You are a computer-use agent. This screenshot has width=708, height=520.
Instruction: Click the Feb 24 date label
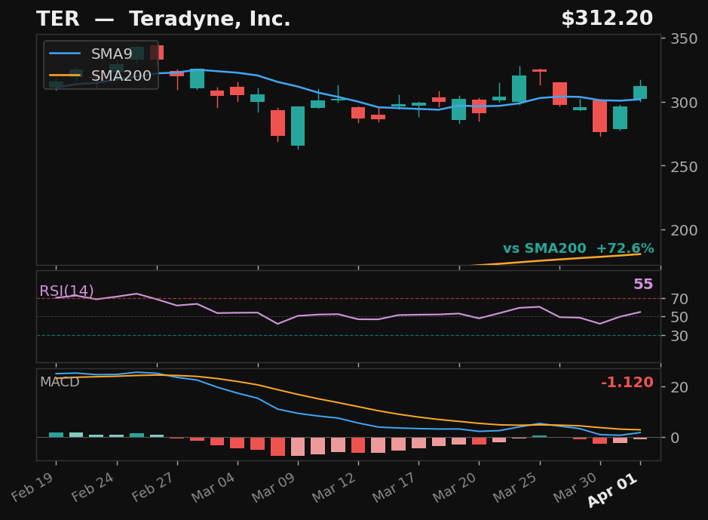pyautogui.click(x=93, y=488)
